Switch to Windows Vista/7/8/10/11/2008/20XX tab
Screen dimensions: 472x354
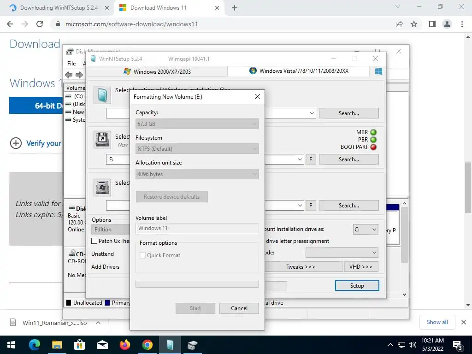point(299,71)
